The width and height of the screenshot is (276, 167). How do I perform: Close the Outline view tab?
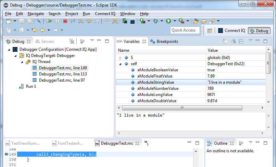(x=232, y=143)
